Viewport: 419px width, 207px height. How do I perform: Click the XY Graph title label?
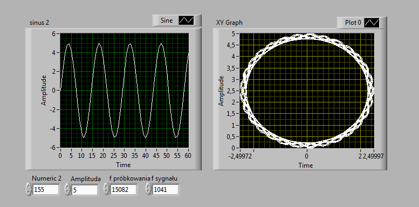pyautogui.click(x=229, y=23)
